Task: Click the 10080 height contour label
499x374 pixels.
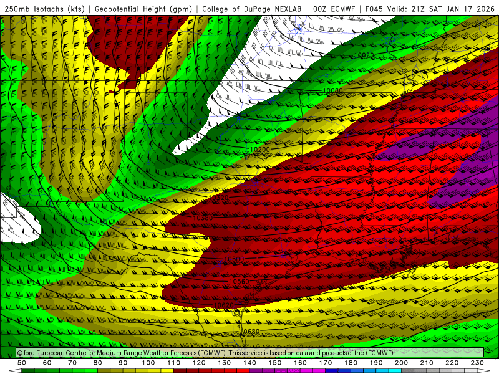Action: click(x=332, y=90)
